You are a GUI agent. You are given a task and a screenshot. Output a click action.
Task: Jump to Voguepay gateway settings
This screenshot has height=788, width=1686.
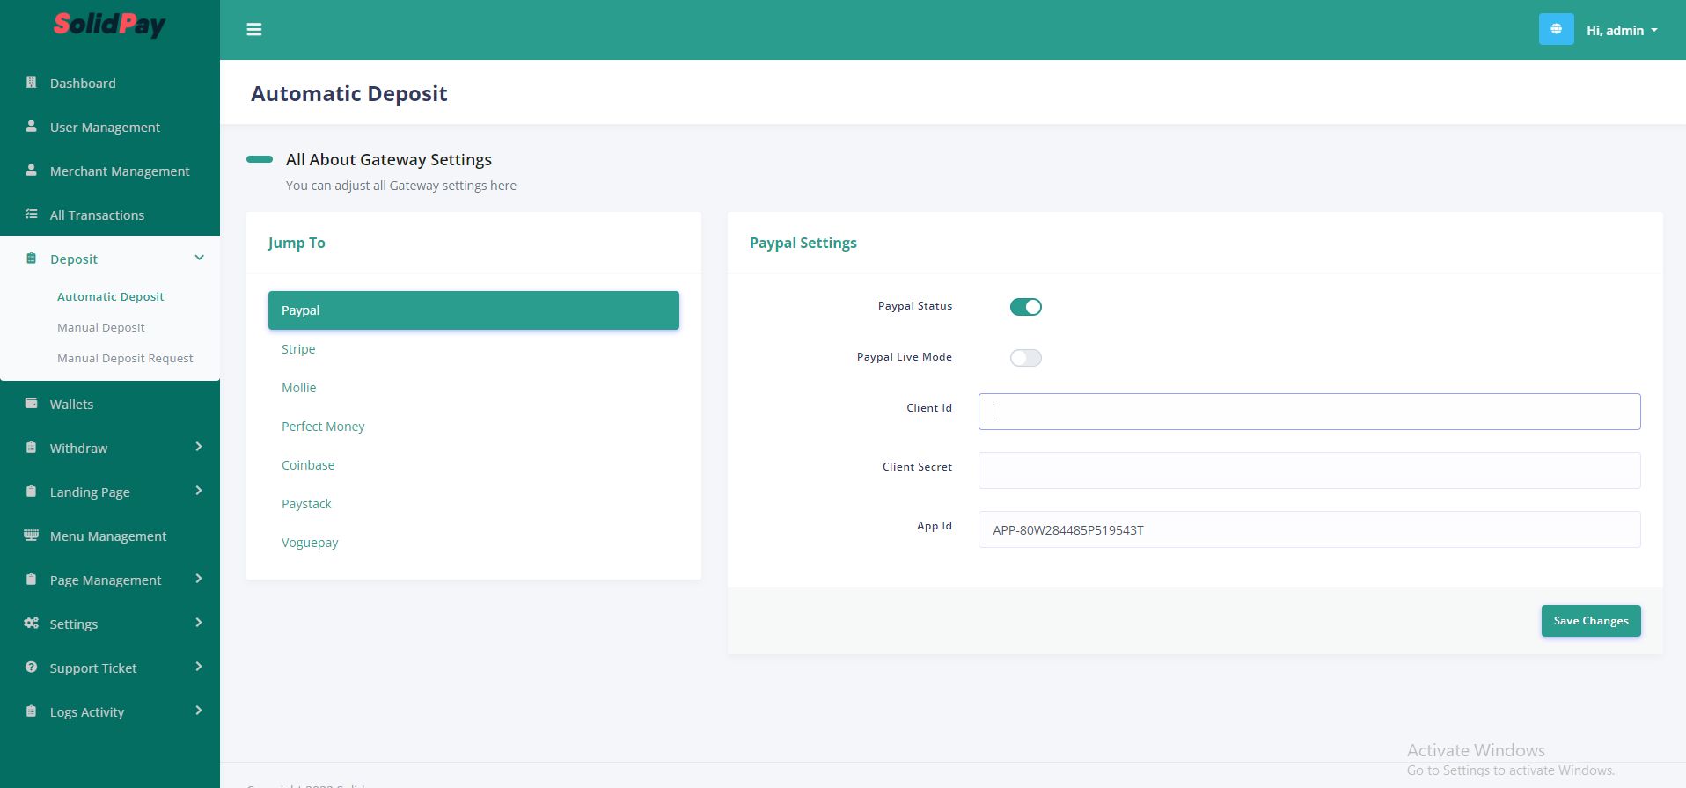310,543
